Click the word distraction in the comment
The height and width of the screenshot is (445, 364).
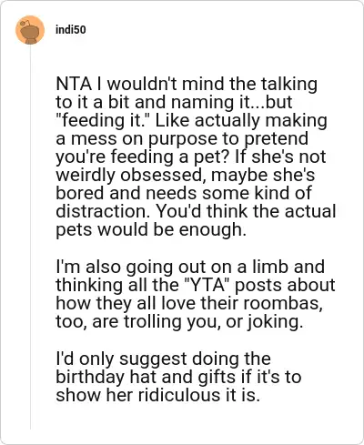[103, 211]
